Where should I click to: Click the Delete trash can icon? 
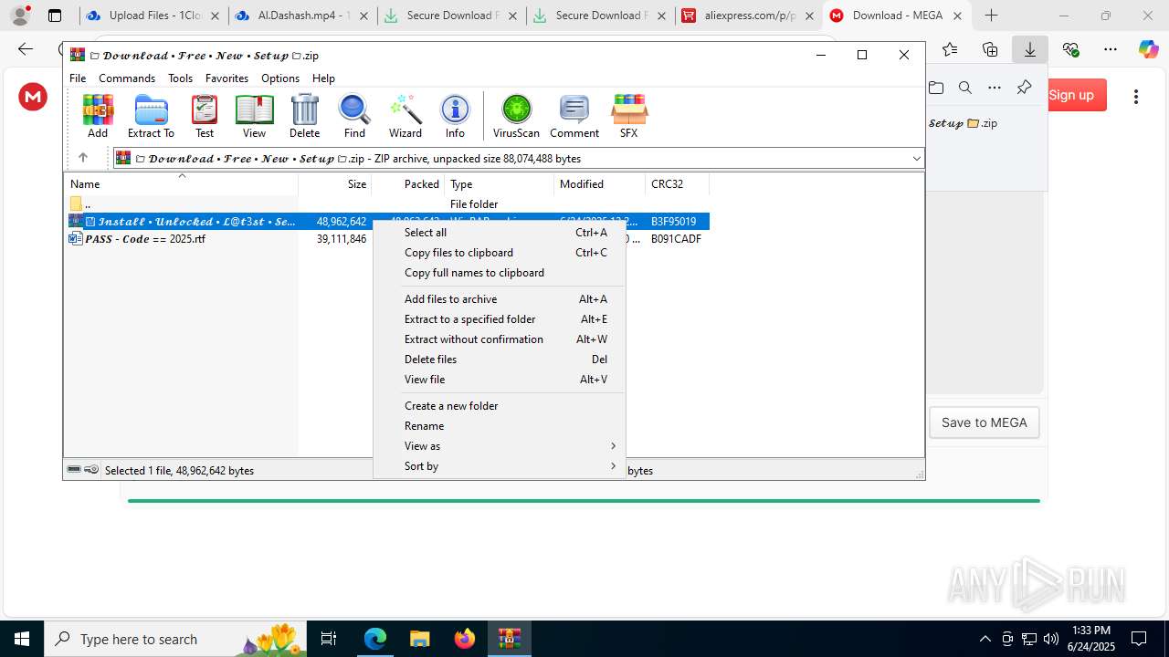click(304, 116)
